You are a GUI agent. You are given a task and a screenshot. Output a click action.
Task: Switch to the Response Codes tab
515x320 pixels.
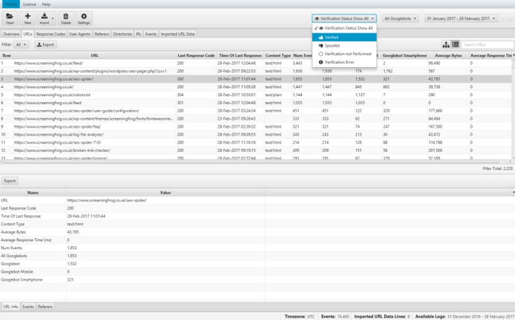pyautogui.click(x=51, y=34)
